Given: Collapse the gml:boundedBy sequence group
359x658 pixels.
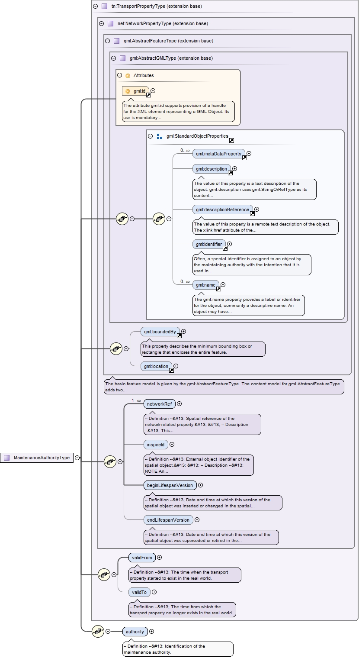Looking at the screenshot, I should coord(126,348).
